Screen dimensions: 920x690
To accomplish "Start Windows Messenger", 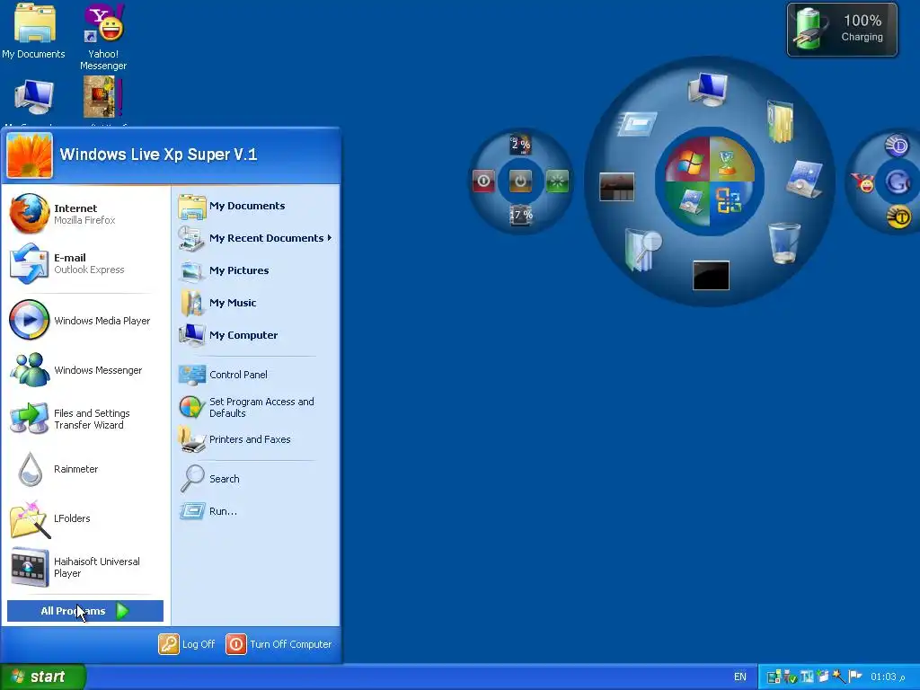I will 85,369.
